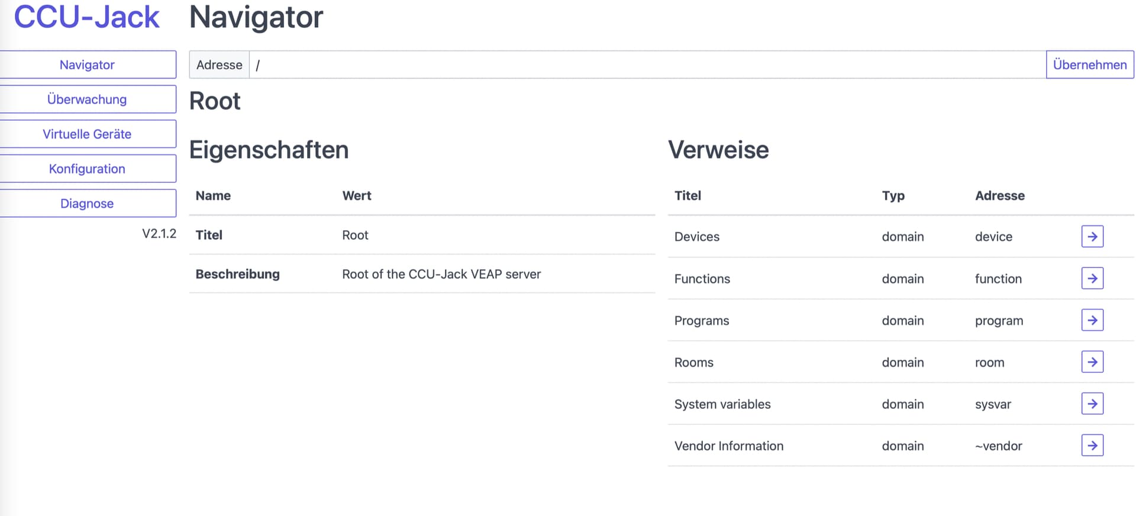The width and height of the screenshot is (1136, 516).
Task: Click the Wert column header
Action: pos(357,196)
